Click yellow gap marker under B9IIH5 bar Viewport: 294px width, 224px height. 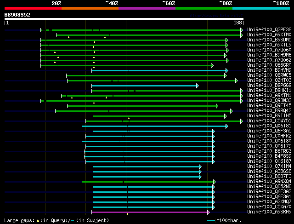tap(129, 118)
